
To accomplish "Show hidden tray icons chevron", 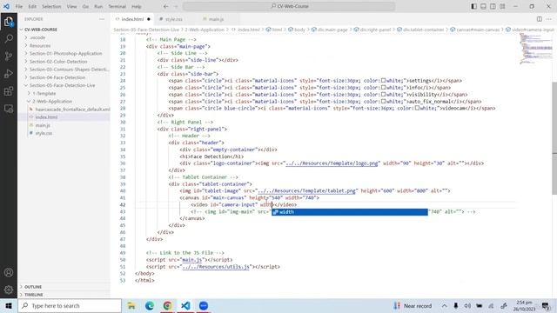I will [x=445, y=306].
